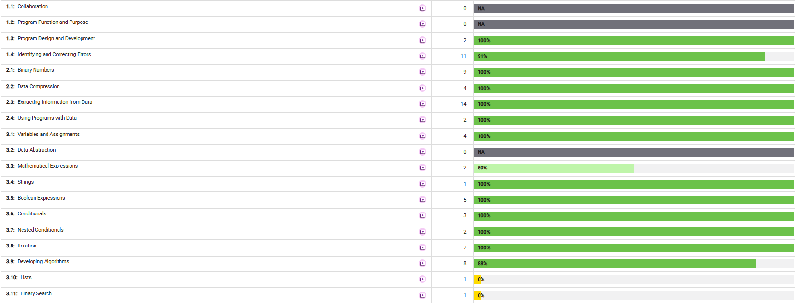Screen dimensions: 796x303
Task: Open video icon for Nested Conditionals
Action: click(x=422, y=232)
